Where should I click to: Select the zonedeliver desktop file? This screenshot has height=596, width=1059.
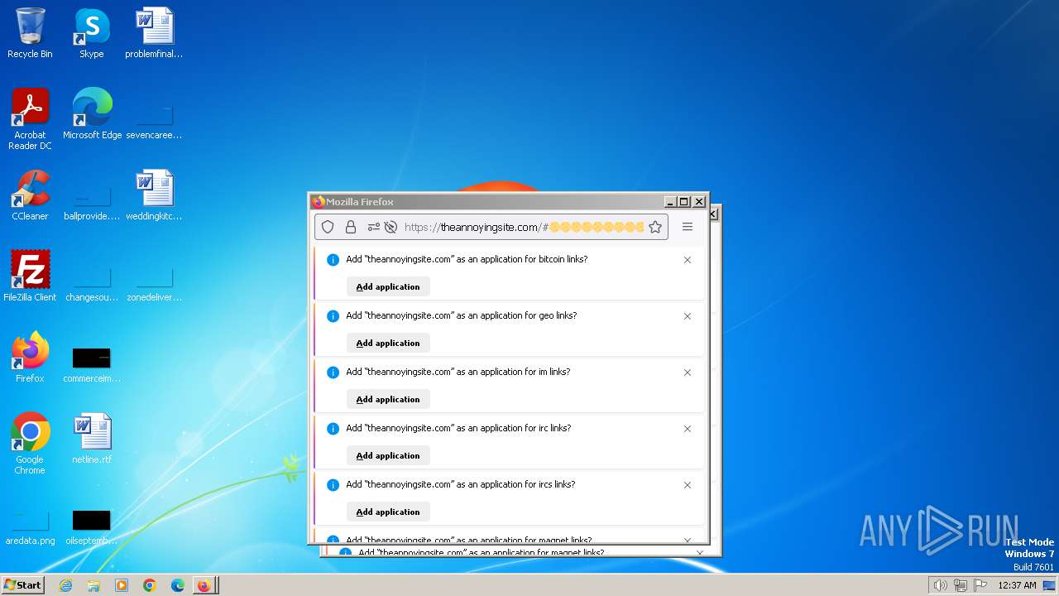point(154,283)
